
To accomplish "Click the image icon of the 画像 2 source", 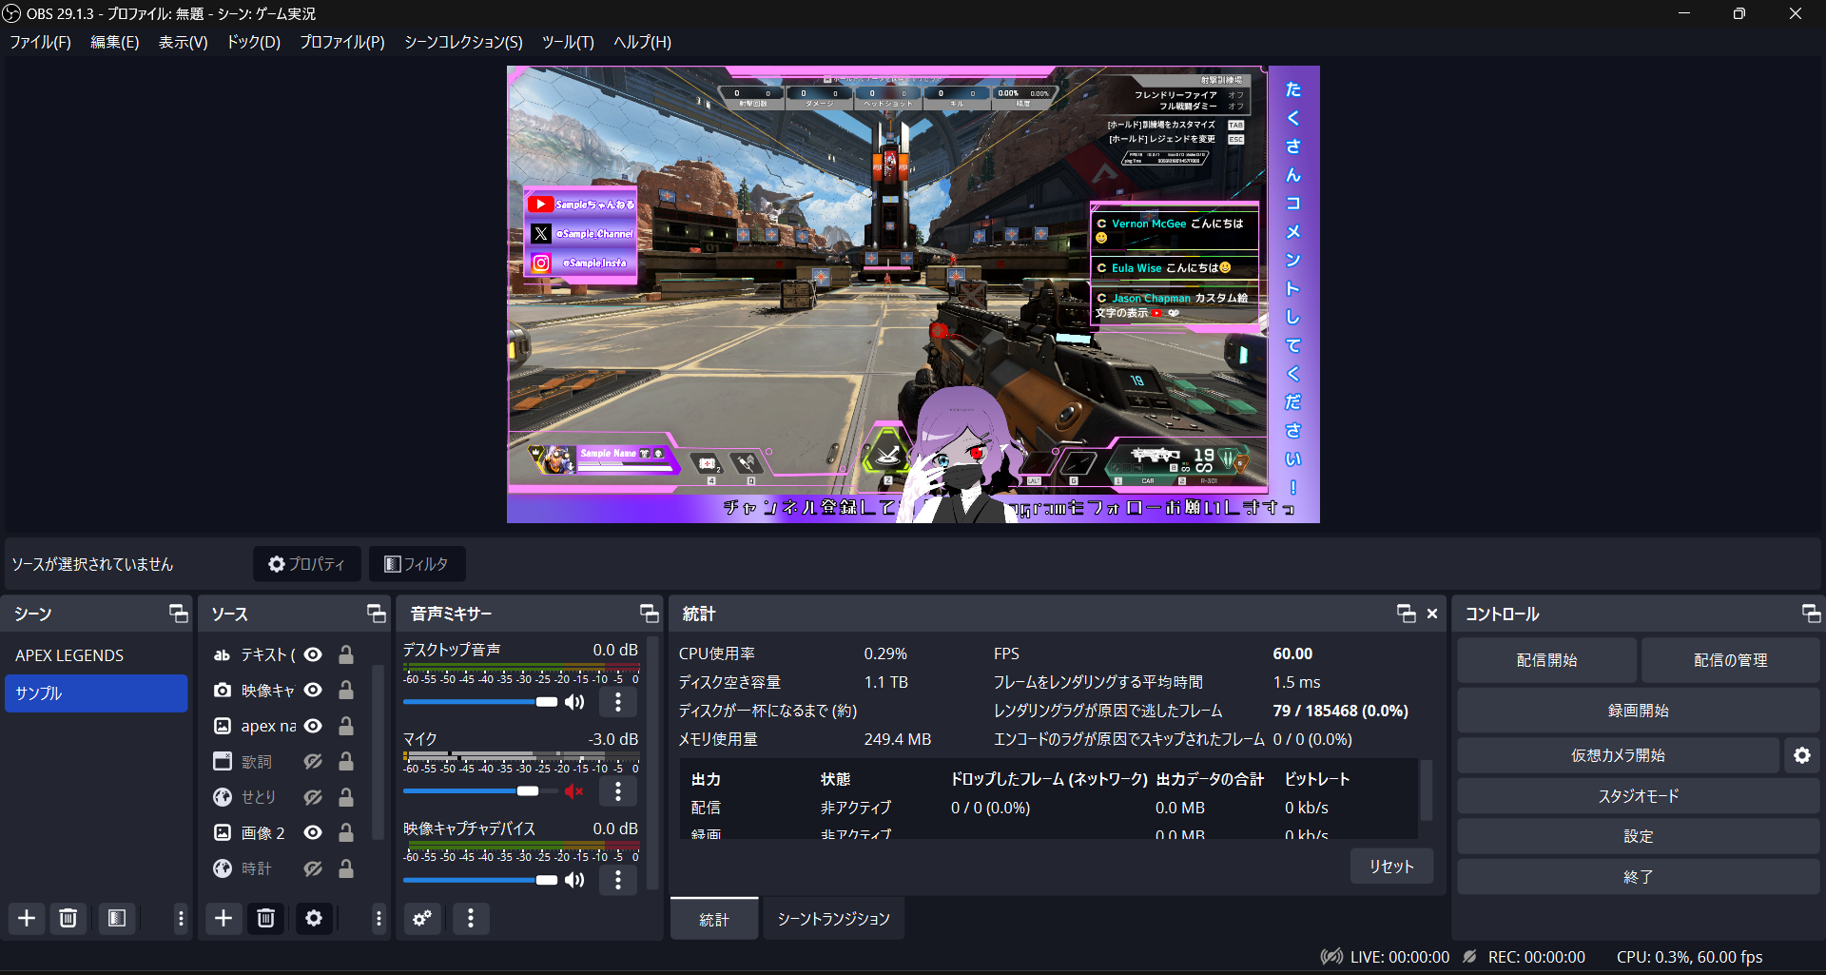I will (x=222, y=832).
